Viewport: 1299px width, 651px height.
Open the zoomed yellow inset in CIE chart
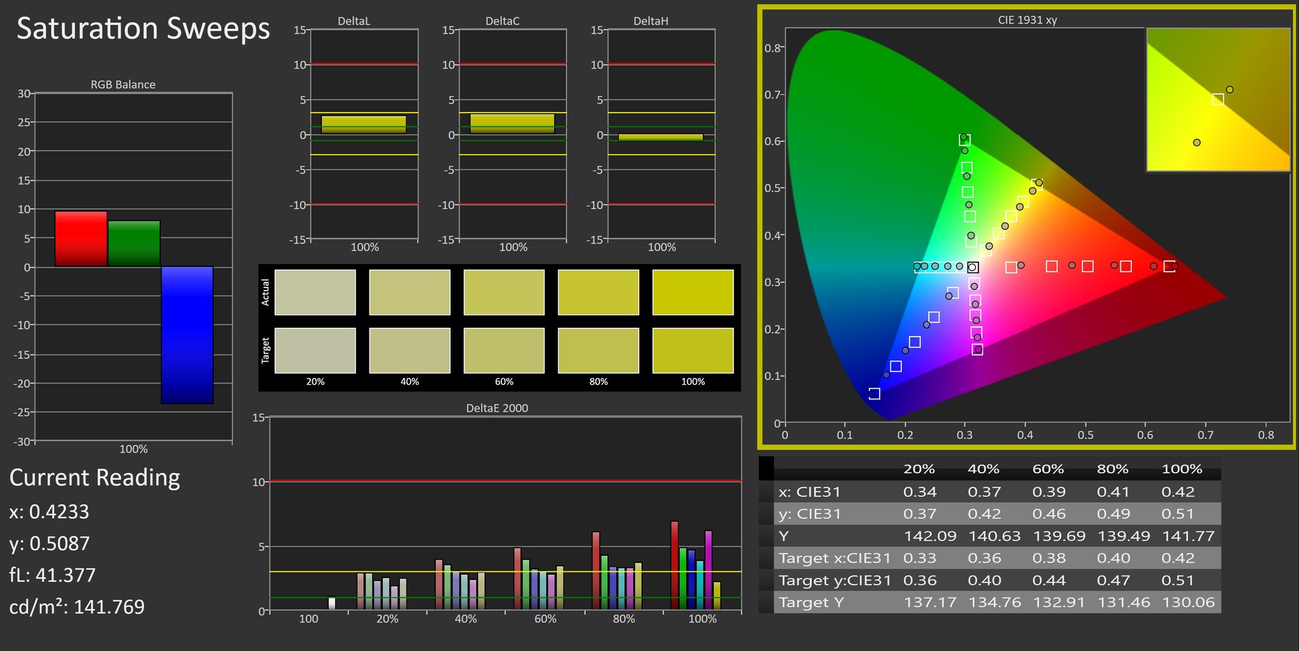click(1218, 99)
